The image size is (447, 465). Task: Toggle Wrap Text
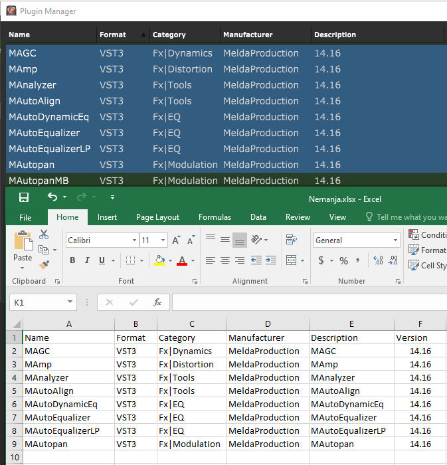point(292,239)
